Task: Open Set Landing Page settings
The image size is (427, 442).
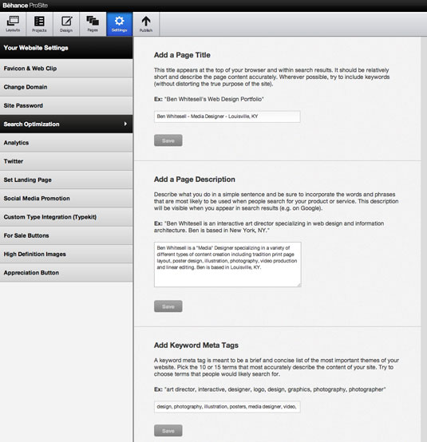Action: (66, 180)
